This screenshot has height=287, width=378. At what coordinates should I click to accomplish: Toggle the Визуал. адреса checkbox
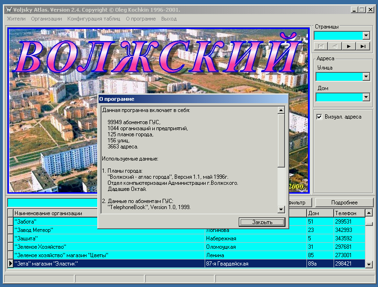point(320,117)
